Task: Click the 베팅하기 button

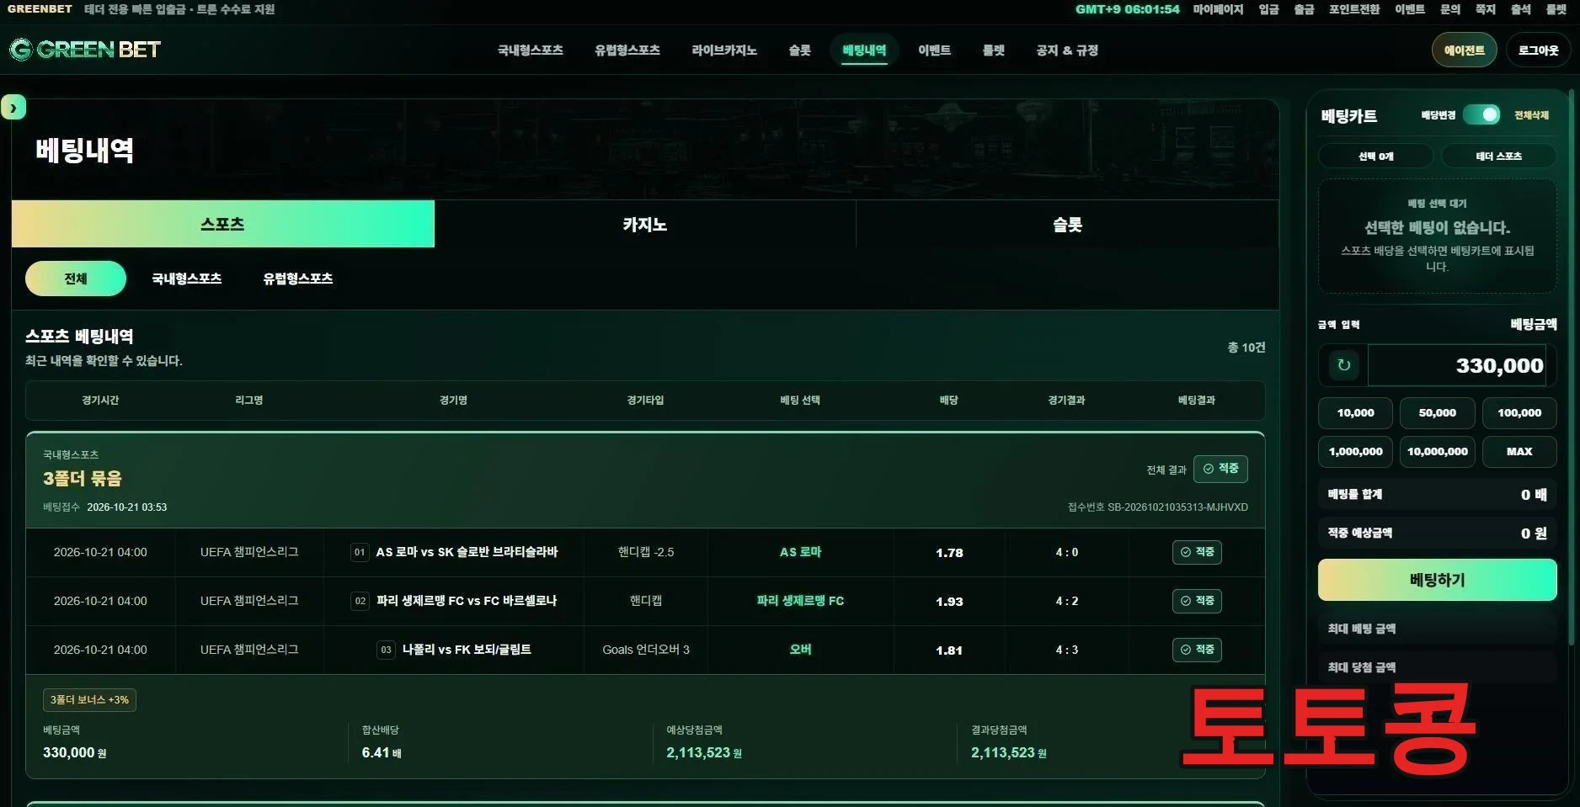Action: pyautogui.click(x=1437, y=580)
